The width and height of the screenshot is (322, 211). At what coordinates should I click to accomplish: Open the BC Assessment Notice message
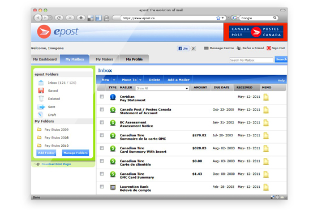[136, 124]
